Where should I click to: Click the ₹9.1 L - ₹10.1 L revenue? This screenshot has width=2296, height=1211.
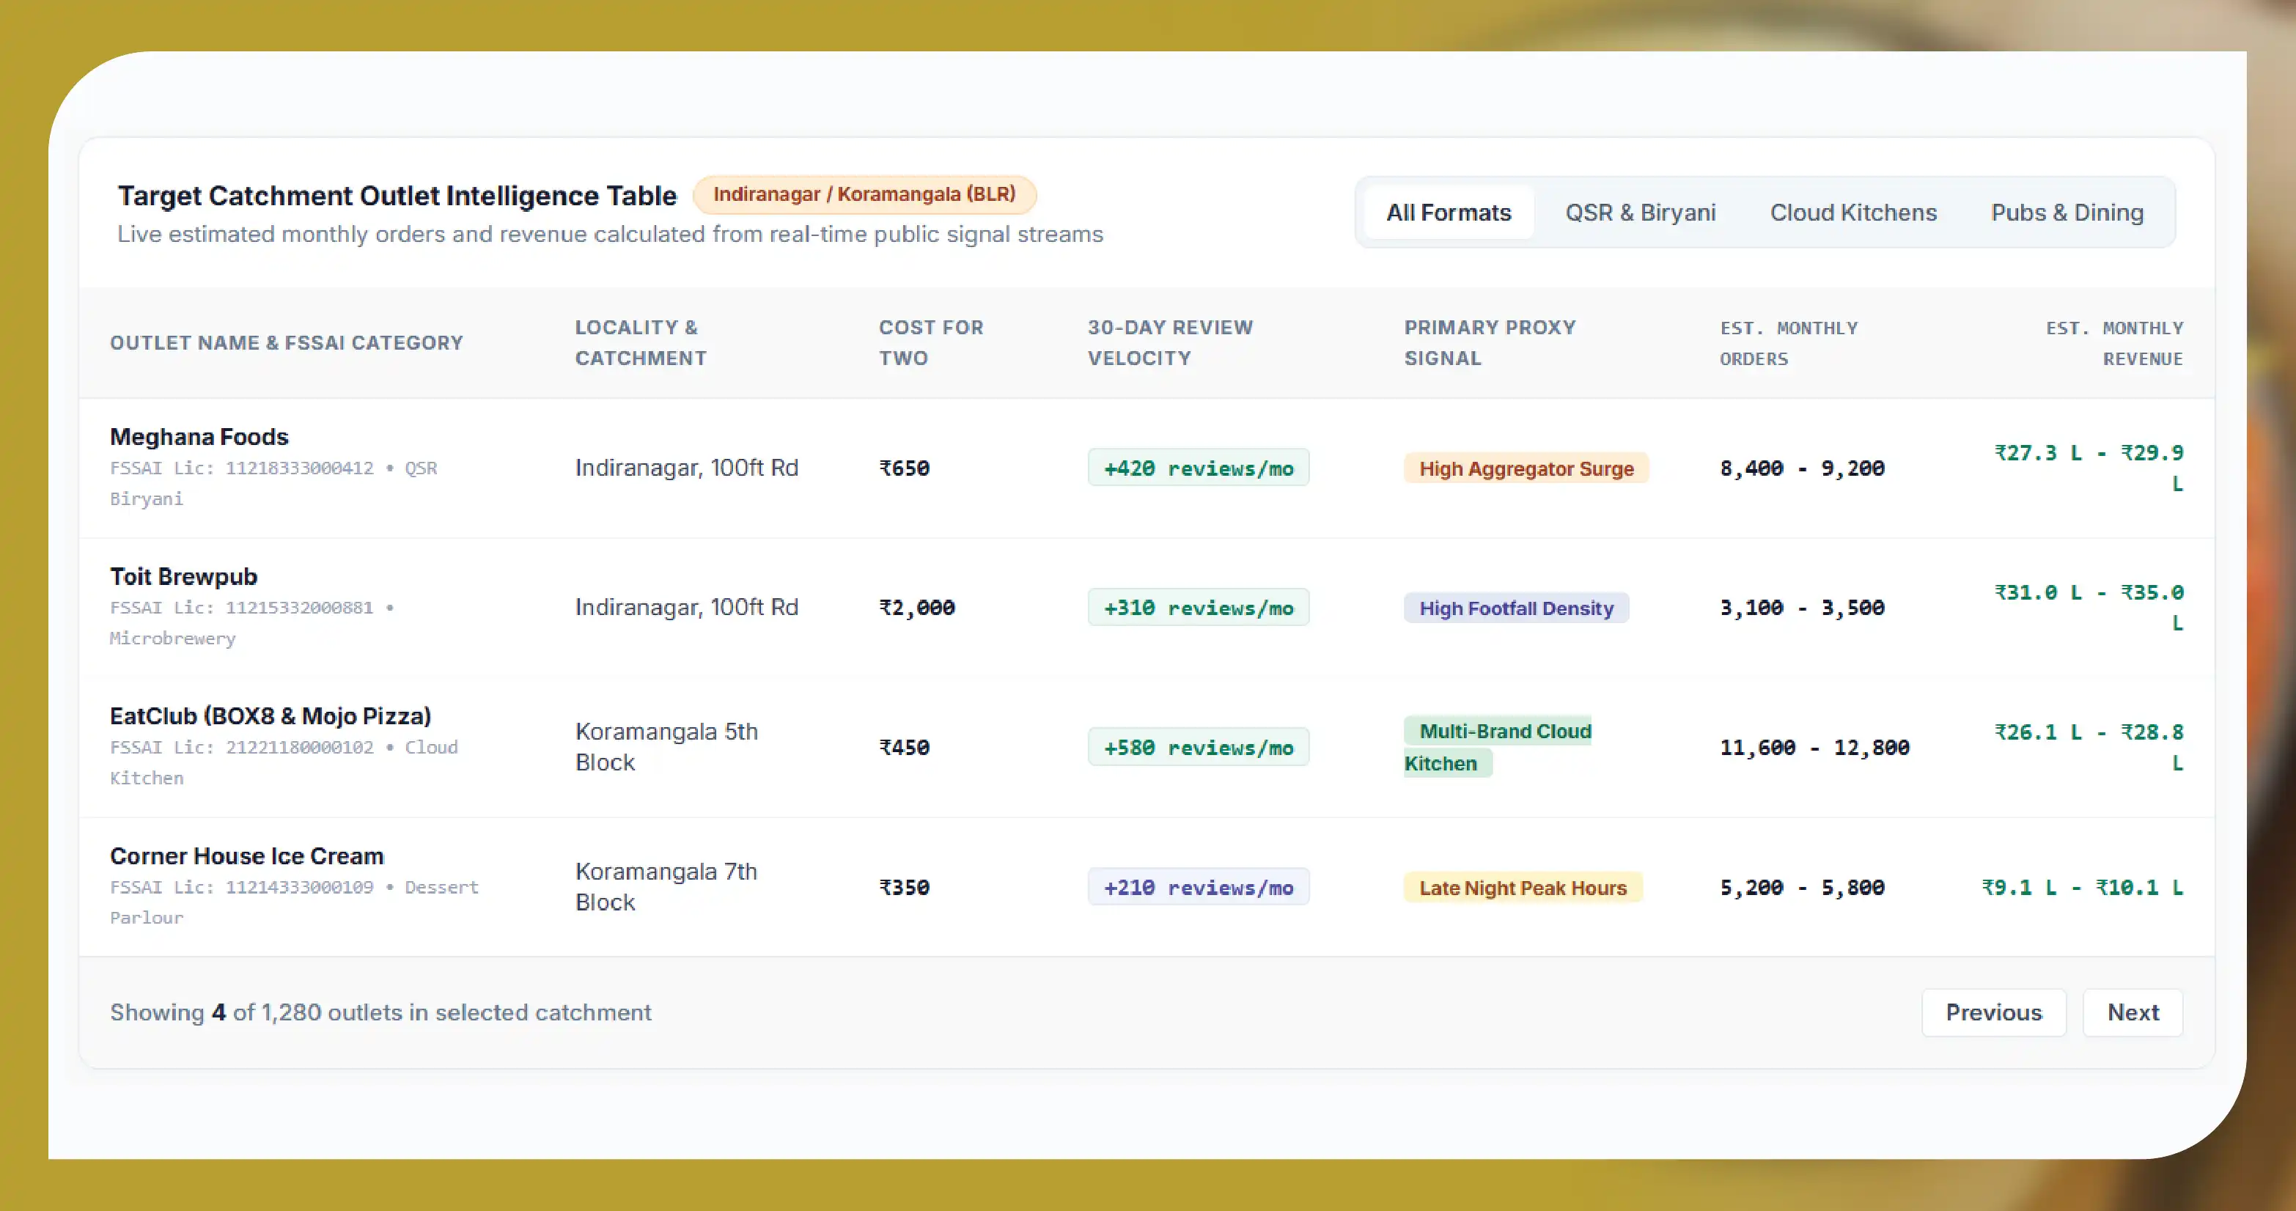pyautogui.click(x=2082, y=888)
